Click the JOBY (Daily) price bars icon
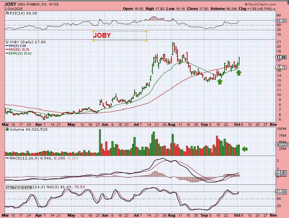Image resolution: width=289 pixels, height=218 pixels. (7, 42)
